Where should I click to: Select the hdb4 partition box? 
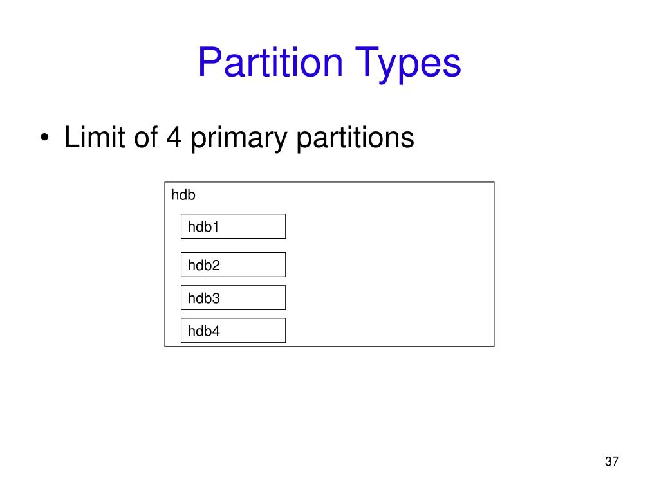[x=233, y=331]
